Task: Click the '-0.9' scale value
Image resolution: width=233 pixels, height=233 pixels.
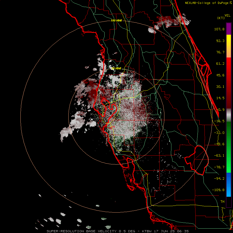Action: pos(220,110)
